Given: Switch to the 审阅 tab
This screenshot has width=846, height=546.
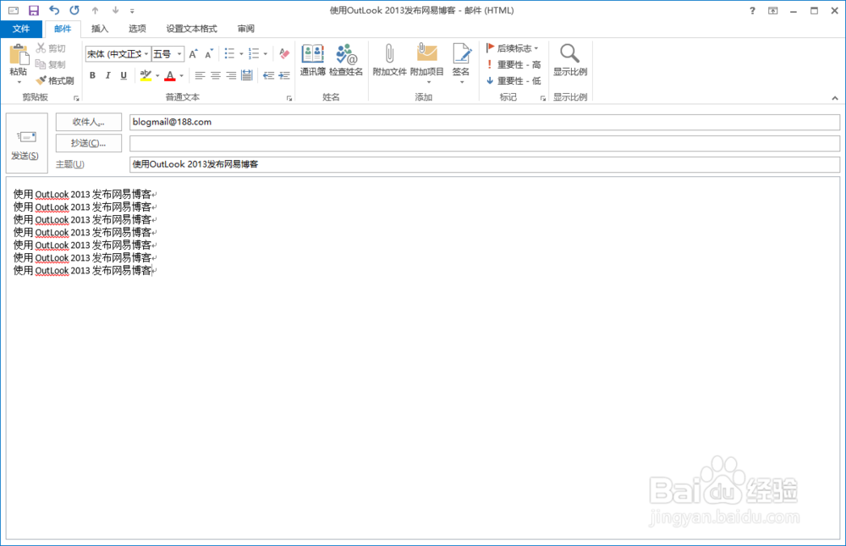Looking at the screenshot, I should click(x=246, y=29).
